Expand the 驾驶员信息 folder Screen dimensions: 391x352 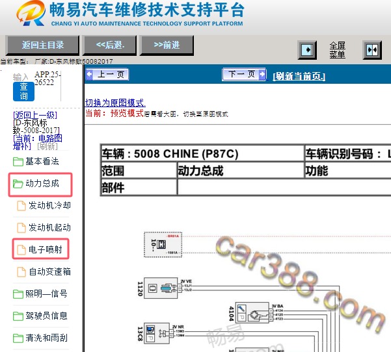click(x=46, y=316)
